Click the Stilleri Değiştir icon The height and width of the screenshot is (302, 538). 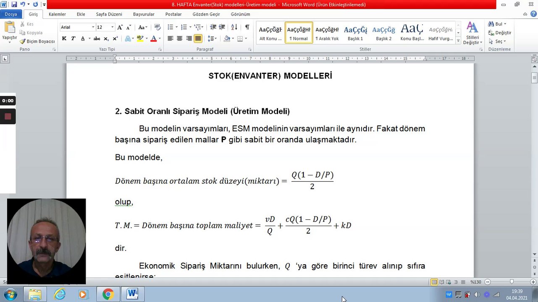(x=472, y=34)
